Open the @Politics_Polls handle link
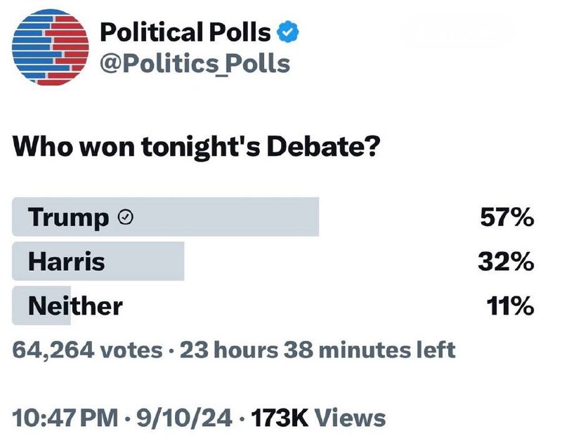The width and height of the screenshot is (562, 443). (195, 64)
